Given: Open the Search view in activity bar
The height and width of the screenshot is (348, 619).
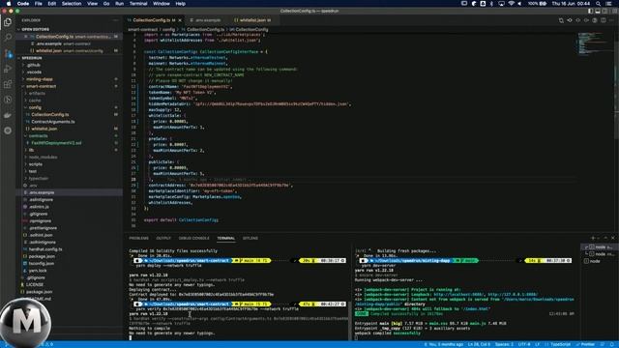Looking at the screenshot, I should (x=8, y=38).
